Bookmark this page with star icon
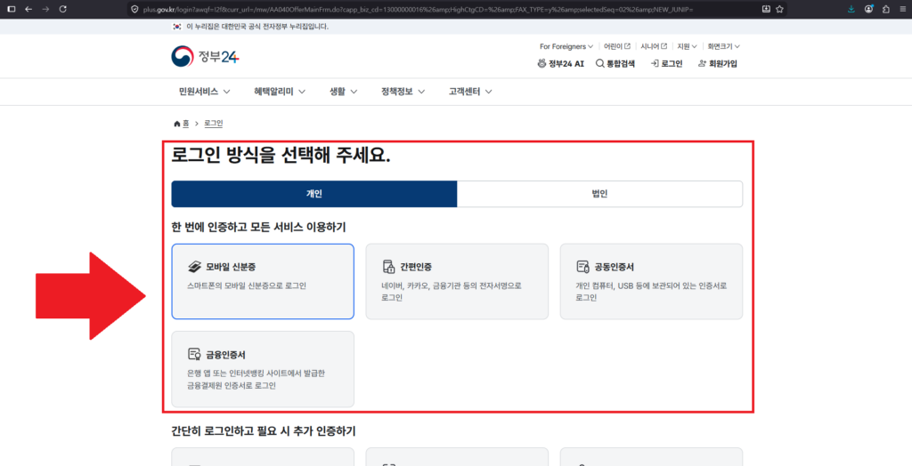This screenshot has height=466, width=912. tap(779, 9)
